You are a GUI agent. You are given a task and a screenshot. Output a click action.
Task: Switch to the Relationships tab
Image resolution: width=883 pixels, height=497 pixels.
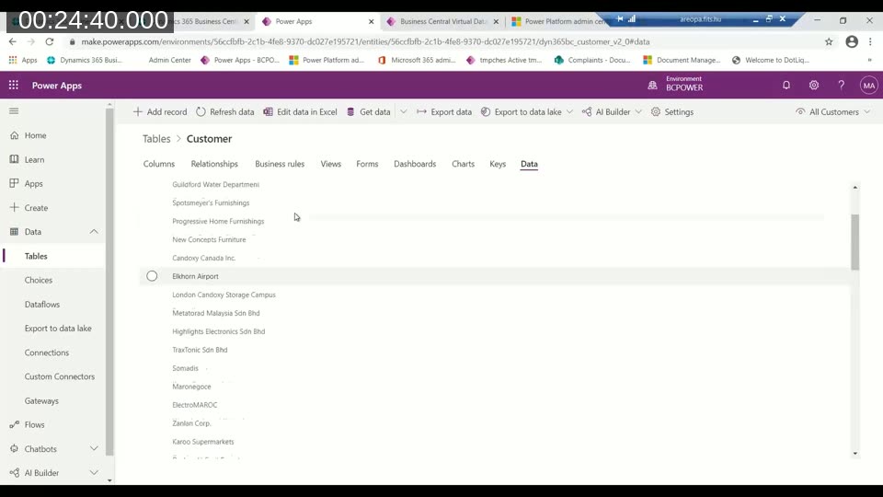214,164
